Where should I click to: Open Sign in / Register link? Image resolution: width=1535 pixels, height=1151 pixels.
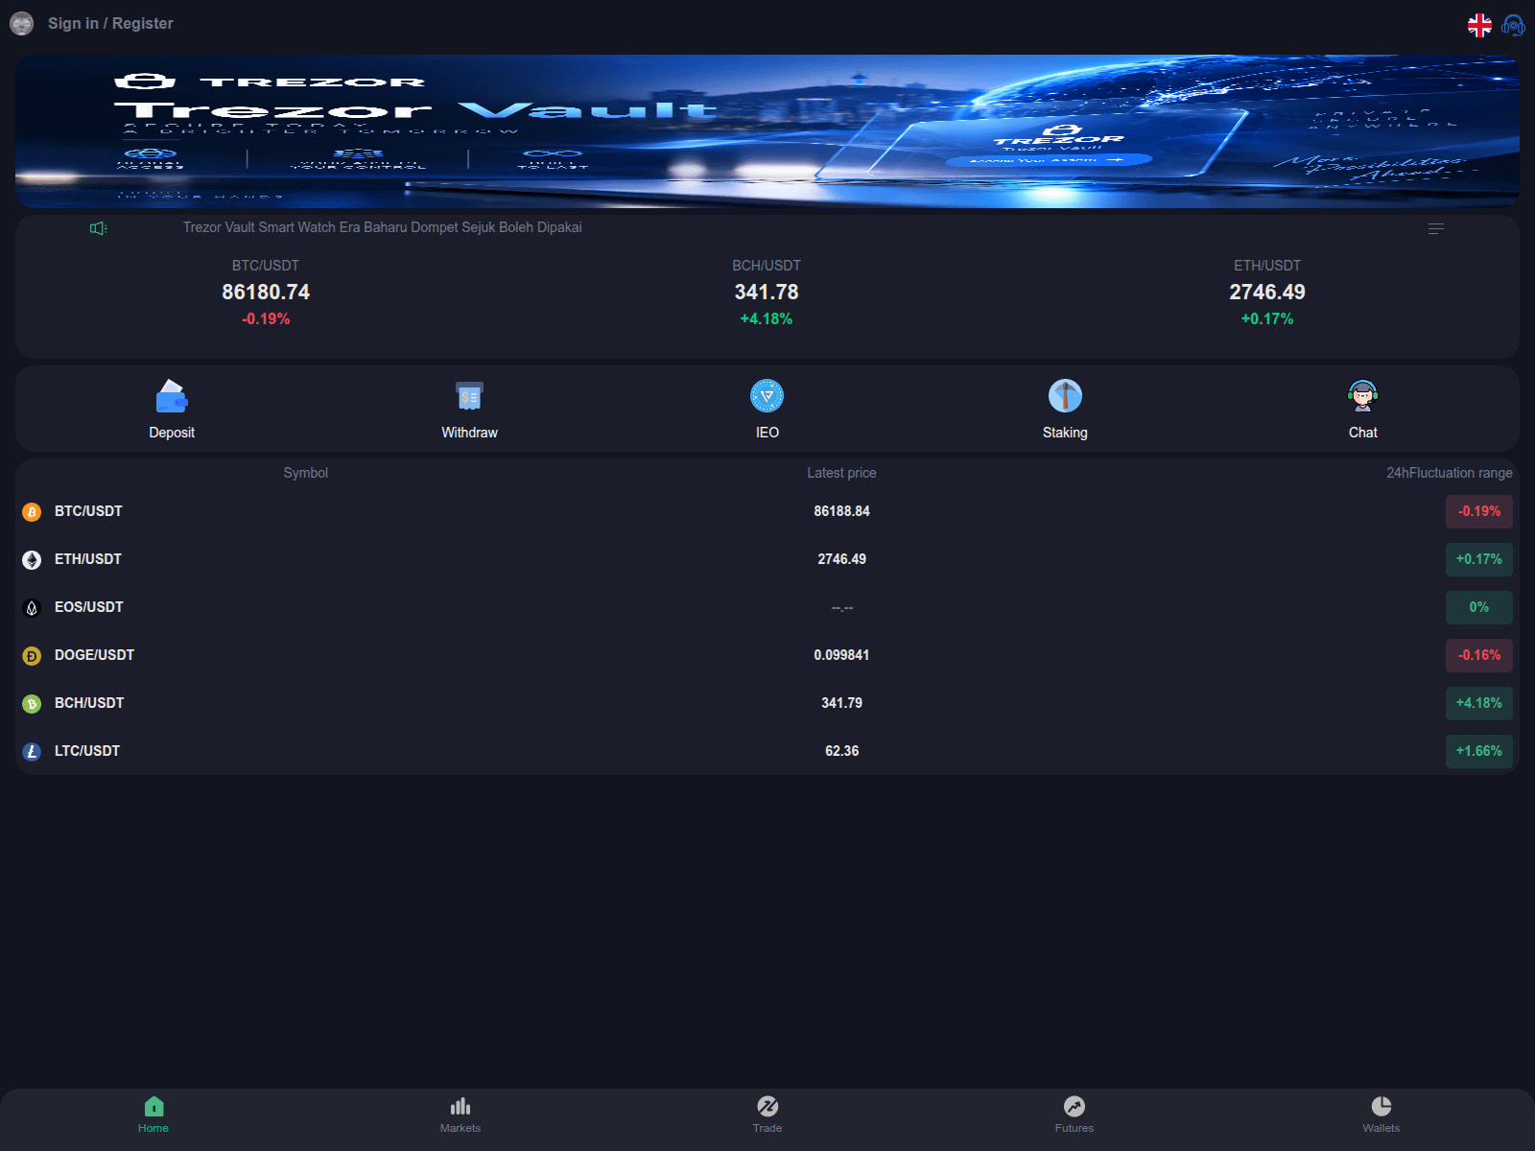pyautogui.click(x=110, y=23)
